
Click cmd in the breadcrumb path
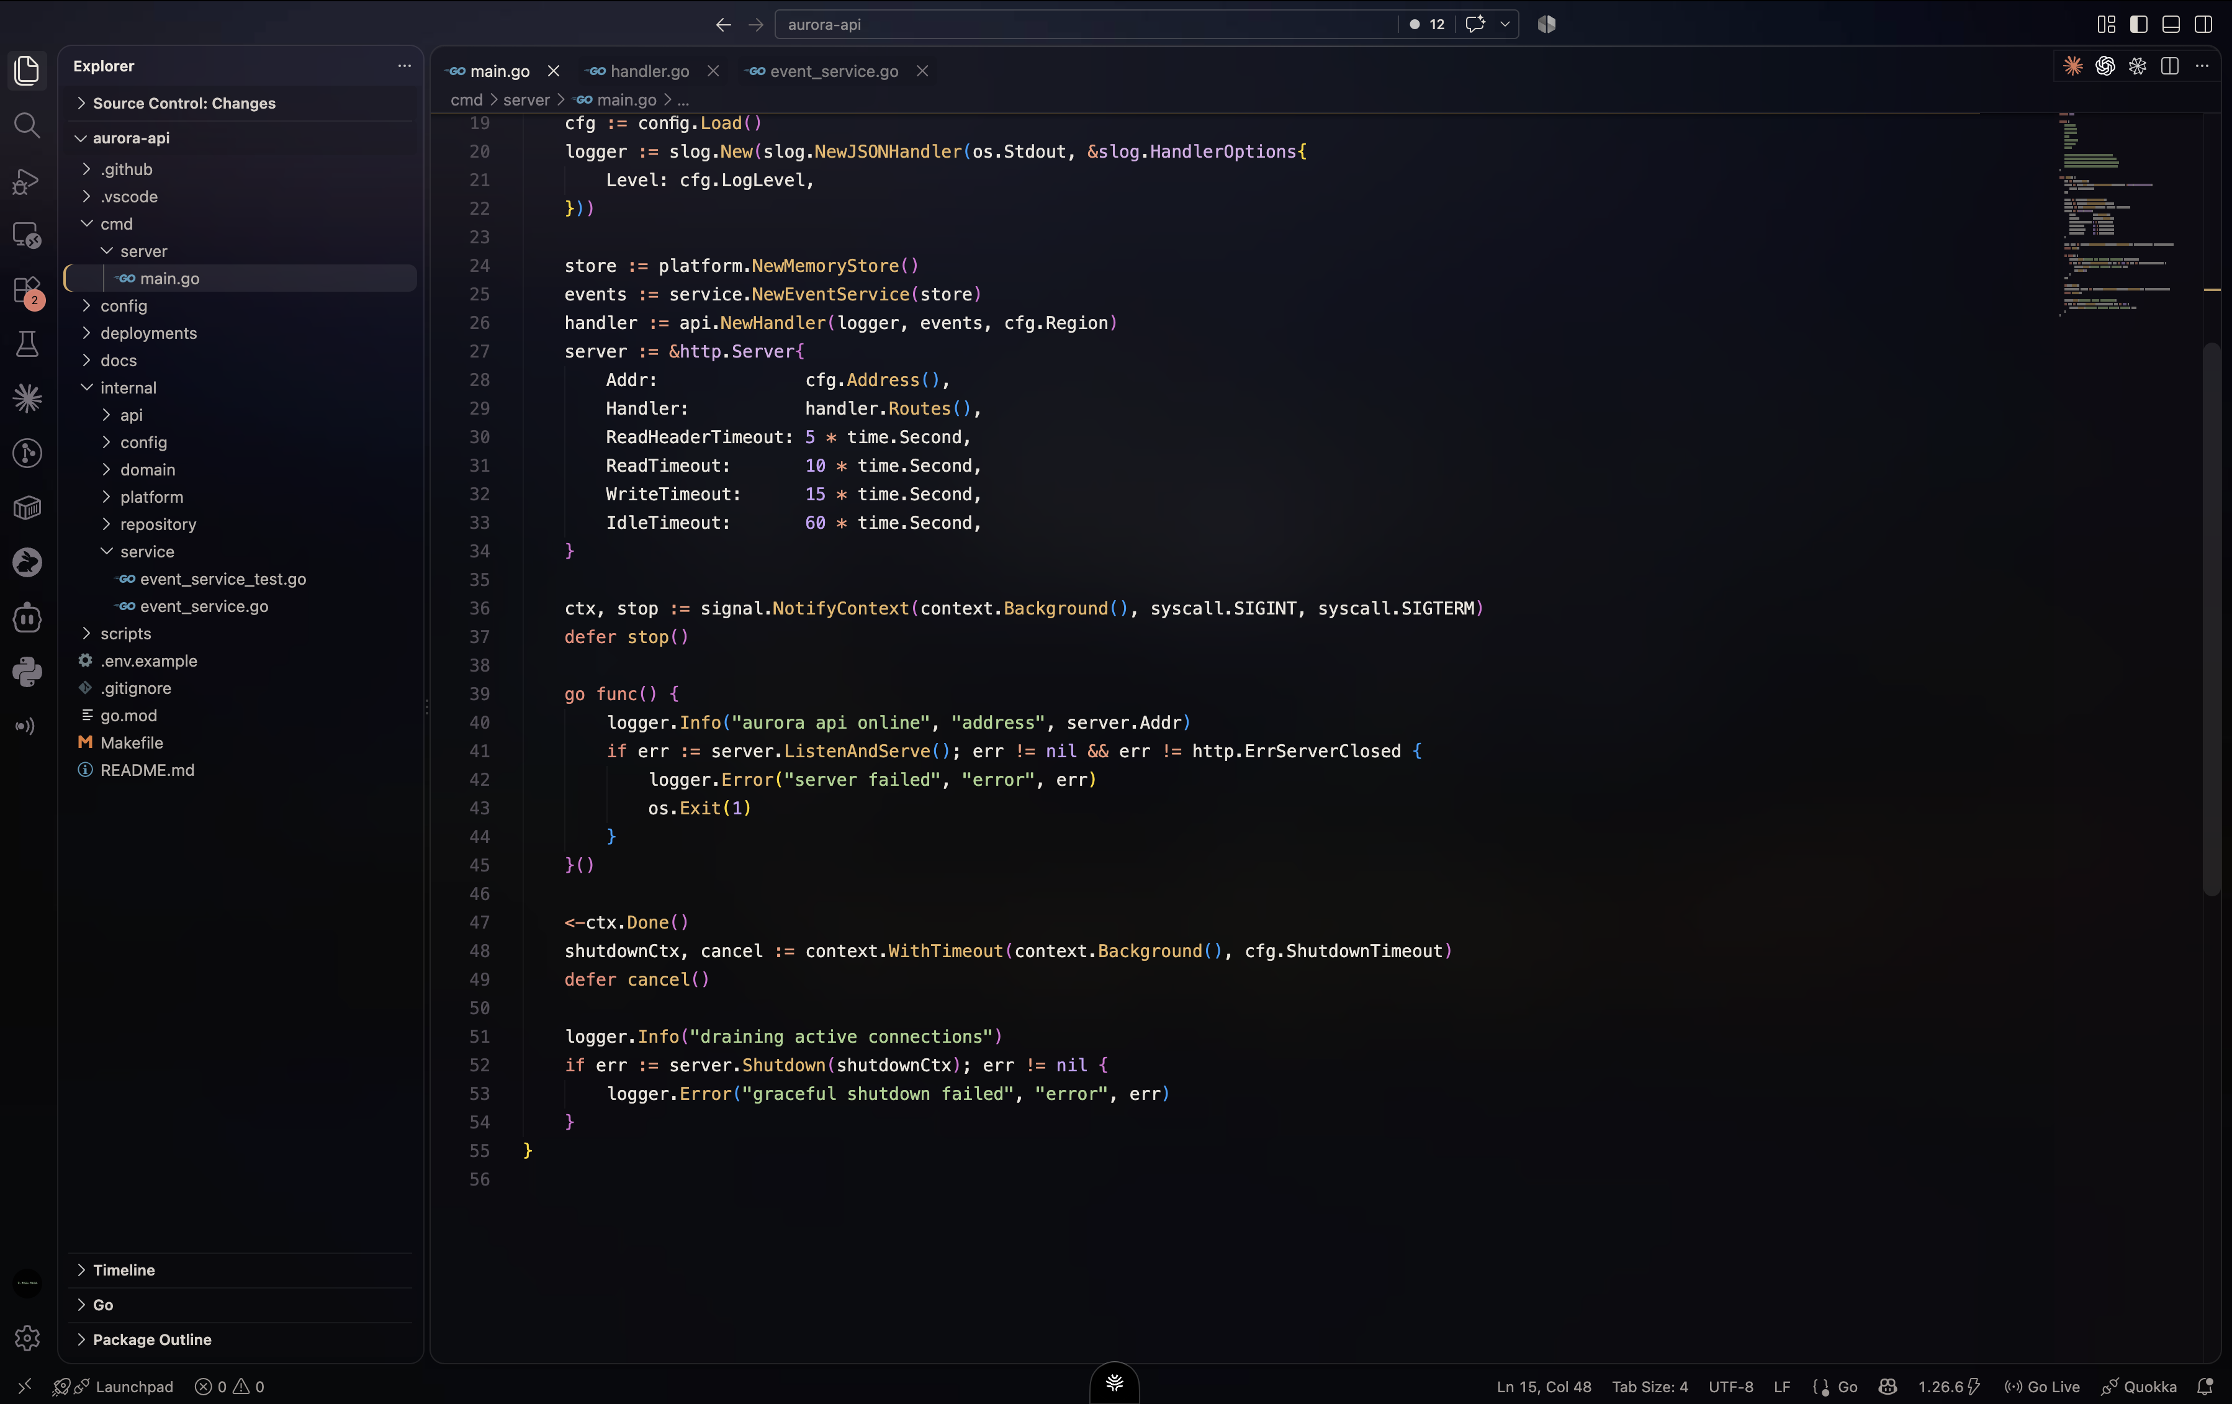[x=466, y=99]
